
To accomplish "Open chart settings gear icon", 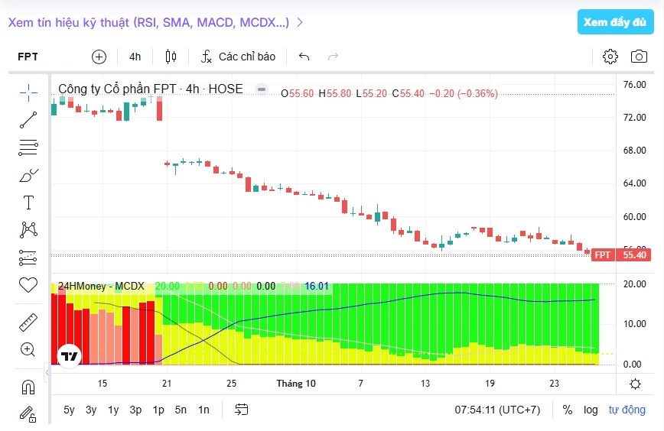I will pyautogui.click(x=610, y=57).
